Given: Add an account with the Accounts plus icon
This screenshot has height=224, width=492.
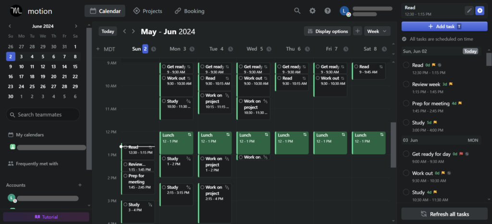Looking at the screenshot, I should tap(80, 185).
